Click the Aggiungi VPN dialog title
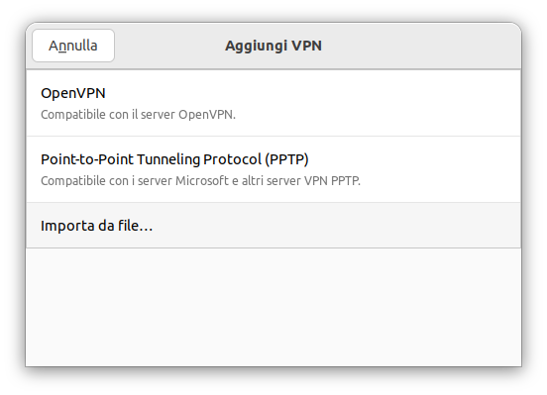This screenshot has height=395, width=547. 273,46
